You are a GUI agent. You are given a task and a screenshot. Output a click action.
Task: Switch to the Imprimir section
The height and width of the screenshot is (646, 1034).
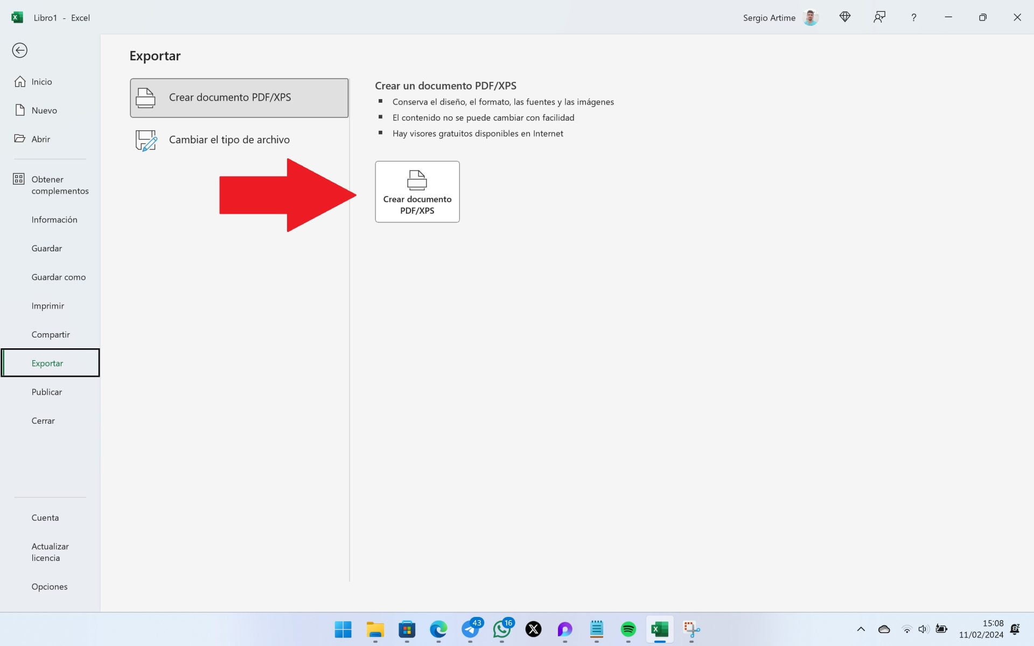[x=48, y=305]
